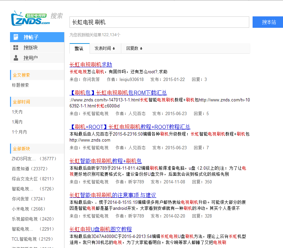Filter by 百度知道 (23372) board

(30, 169)
